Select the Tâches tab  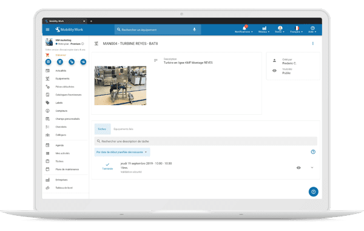click(103, 129)
